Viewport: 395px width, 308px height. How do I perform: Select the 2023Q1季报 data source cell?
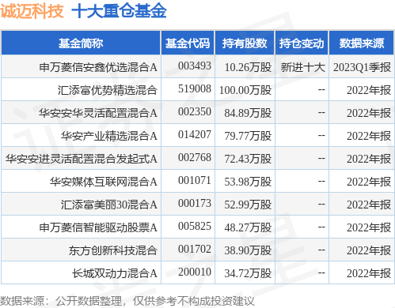362,67
